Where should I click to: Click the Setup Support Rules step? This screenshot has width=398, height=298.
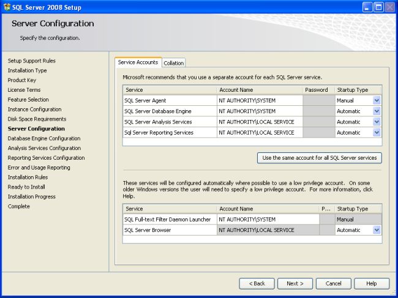[31, 61]
